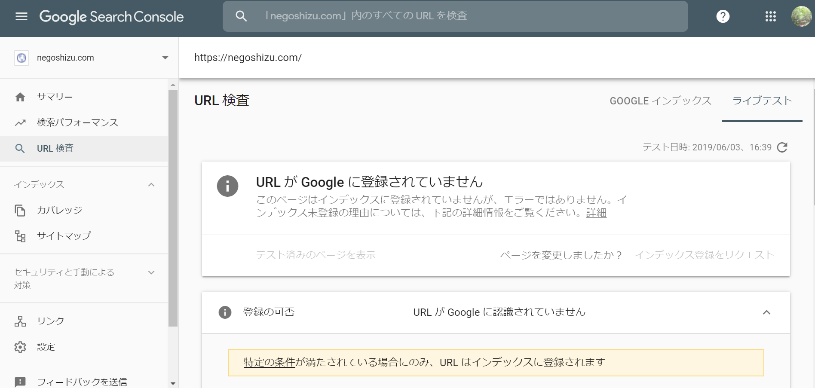This screenshot has height=388, width=815.
Task: Go to サマリー in the sidebar
Action: (84, 97)
